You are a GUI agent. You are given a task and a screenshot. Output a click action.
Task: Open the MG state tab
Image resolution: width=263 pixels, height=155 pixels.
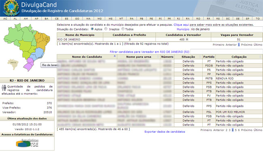click(100, 19)
